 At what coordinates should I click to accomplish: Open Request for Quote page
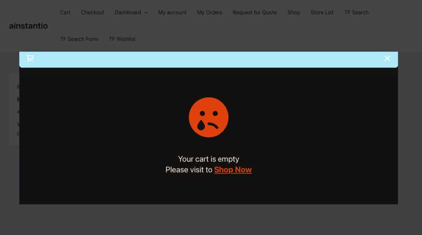point(255,12)
